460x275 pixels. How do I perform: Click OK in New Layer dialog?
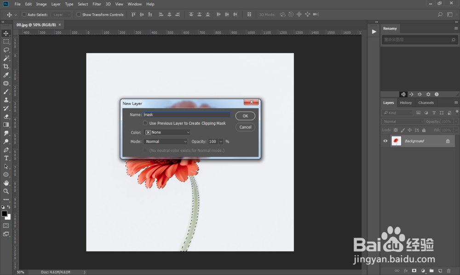(245, 116)
